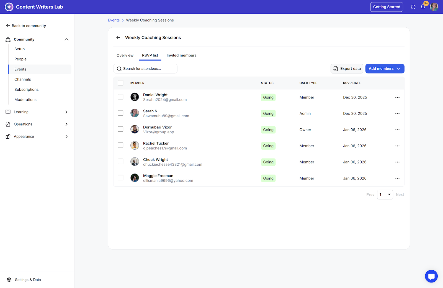Click the Community section icon

point(8,40)
